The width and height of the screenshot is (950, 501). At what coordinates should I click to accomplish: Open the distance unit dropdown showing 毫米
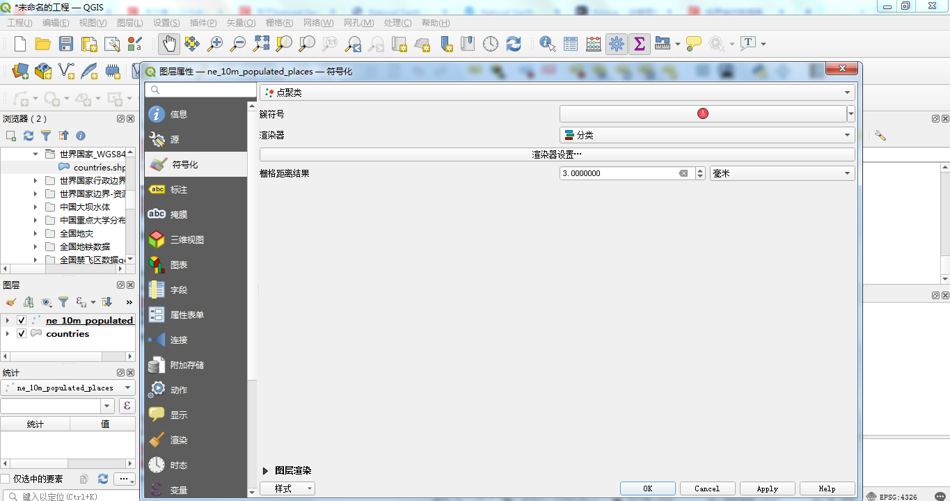782,173
